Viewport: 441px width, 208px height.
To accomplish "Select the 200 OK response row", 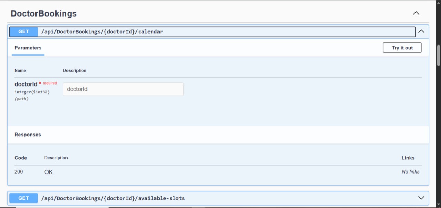I will pos(48,172).
